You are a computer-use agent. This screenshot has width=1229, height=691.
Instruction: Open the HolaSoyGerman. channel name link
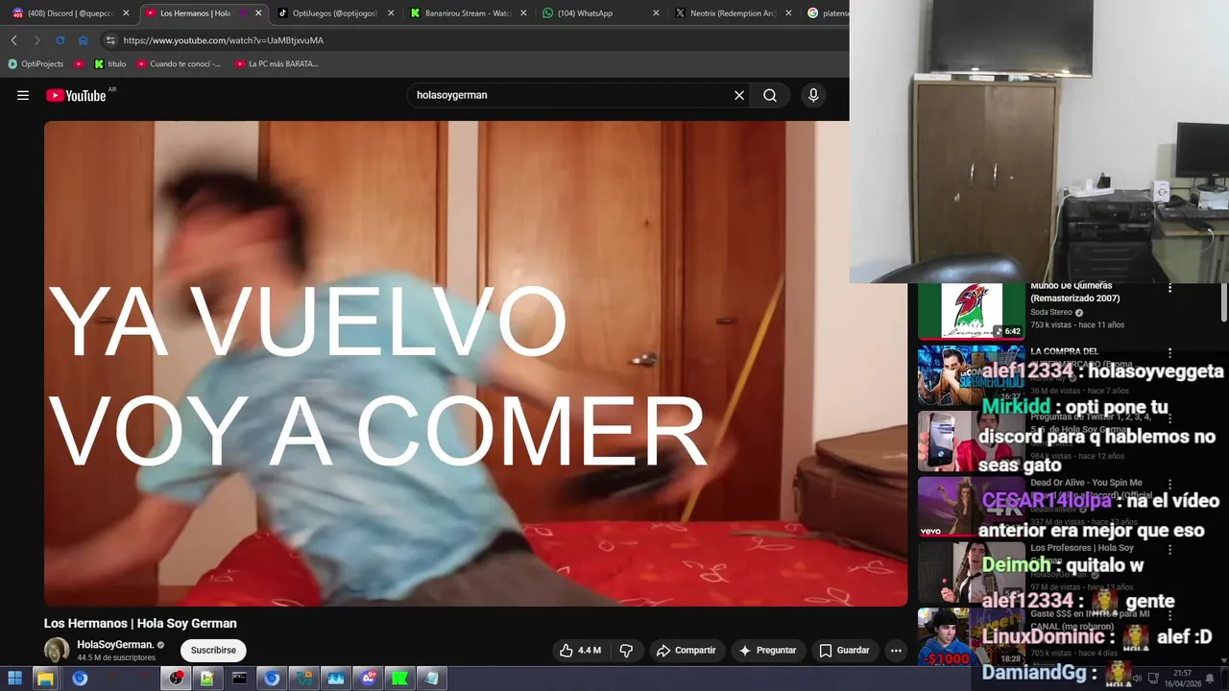point(115,645)
